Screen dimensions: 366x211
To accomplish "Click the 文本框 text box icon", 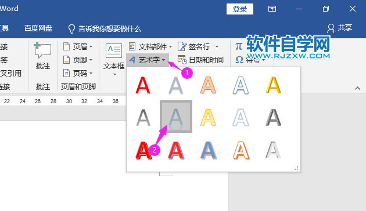I will click(x=114, y=50).
